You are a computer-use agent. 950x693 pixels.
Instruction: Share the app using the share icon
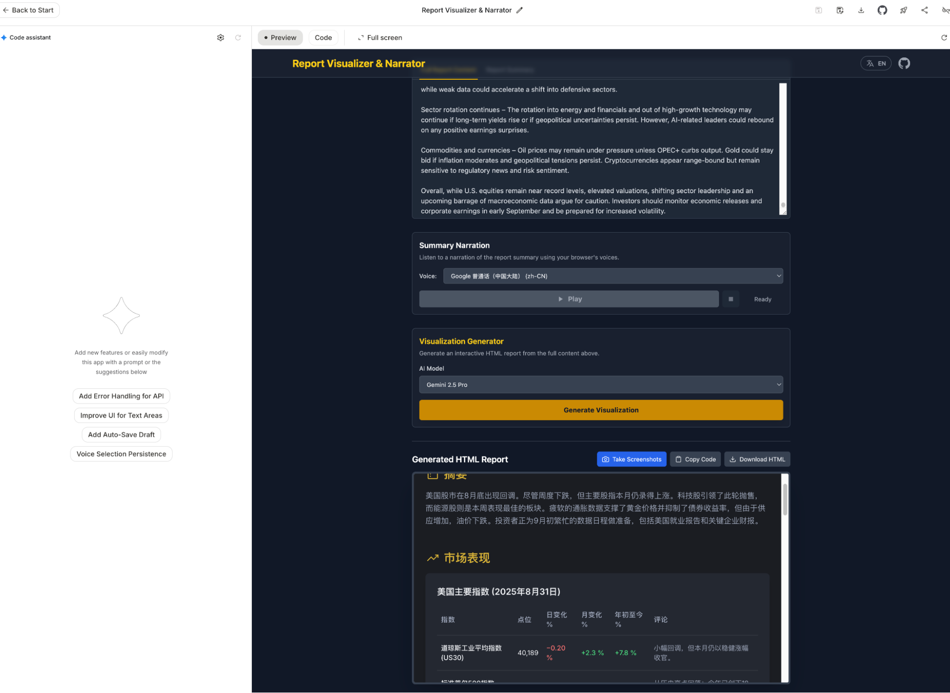pyautogui.click(x=924, y=9)
